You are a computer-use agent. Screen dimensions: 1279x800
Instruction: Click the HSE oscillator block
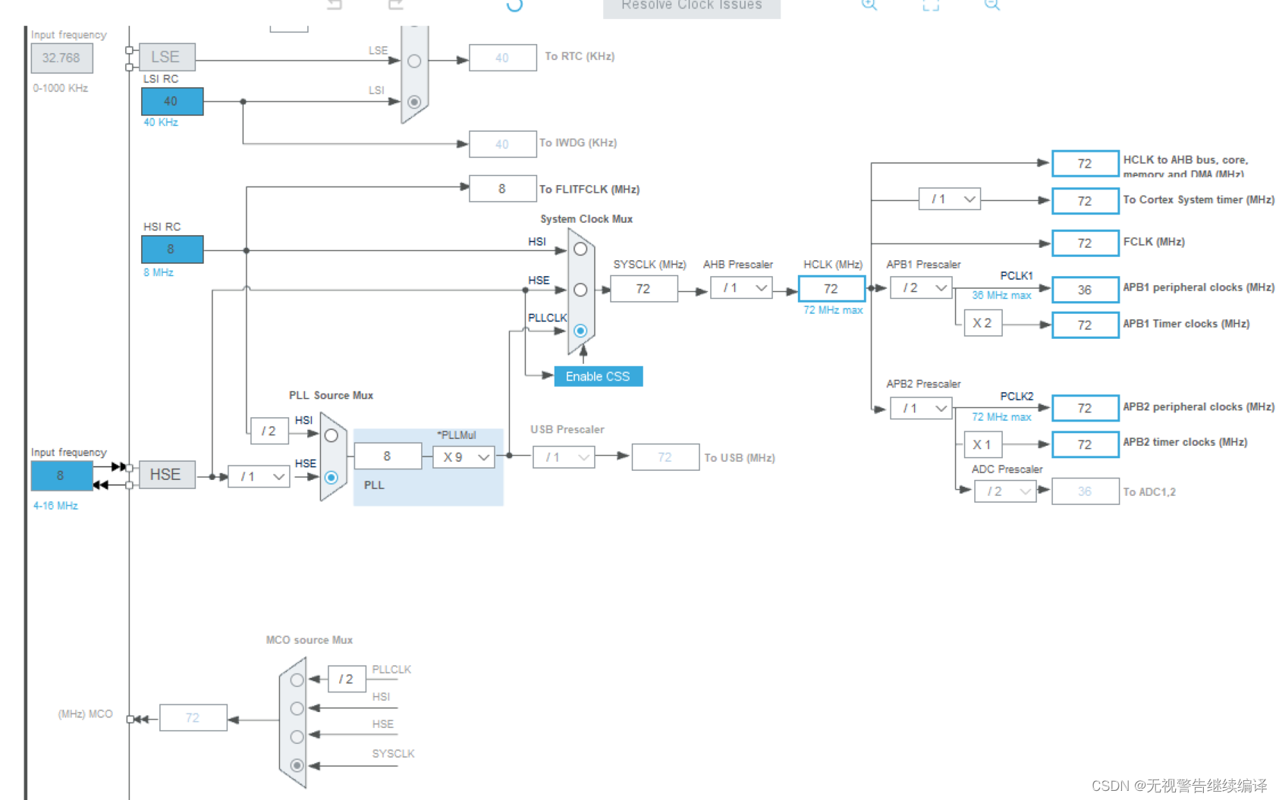(167, 475)
